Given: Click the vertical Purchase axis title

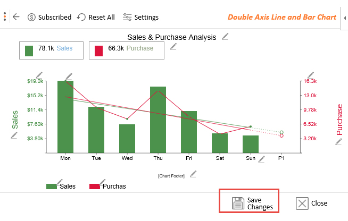Looking at the screenshot, I should click(x=339, y=120).
